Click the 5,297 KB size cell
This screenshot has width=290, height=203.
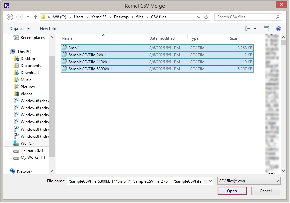(245, 69)
